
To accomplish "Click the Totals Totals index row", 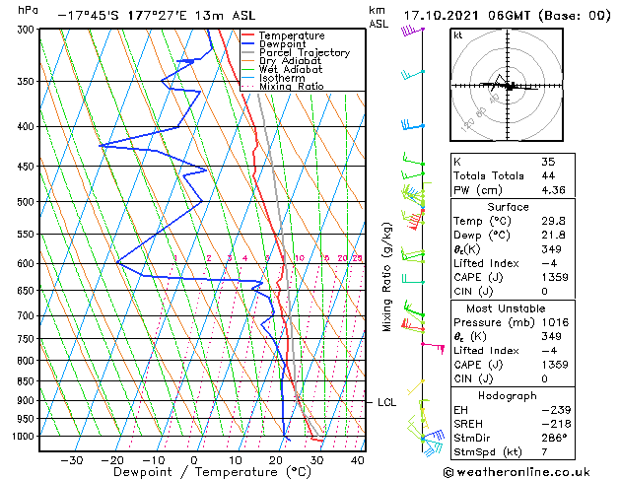I will tap(513, 175).
